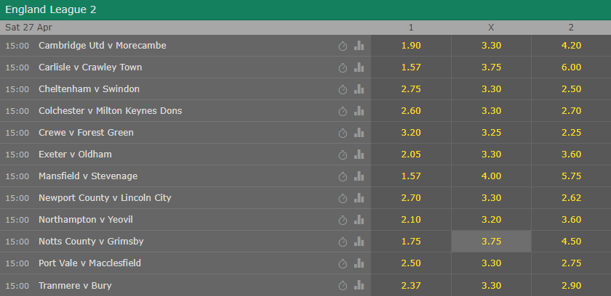Select 1.90 home odds for Cambridge Utd
The width and height of the screenshot is (611, 296).
[x=411, y=46]
